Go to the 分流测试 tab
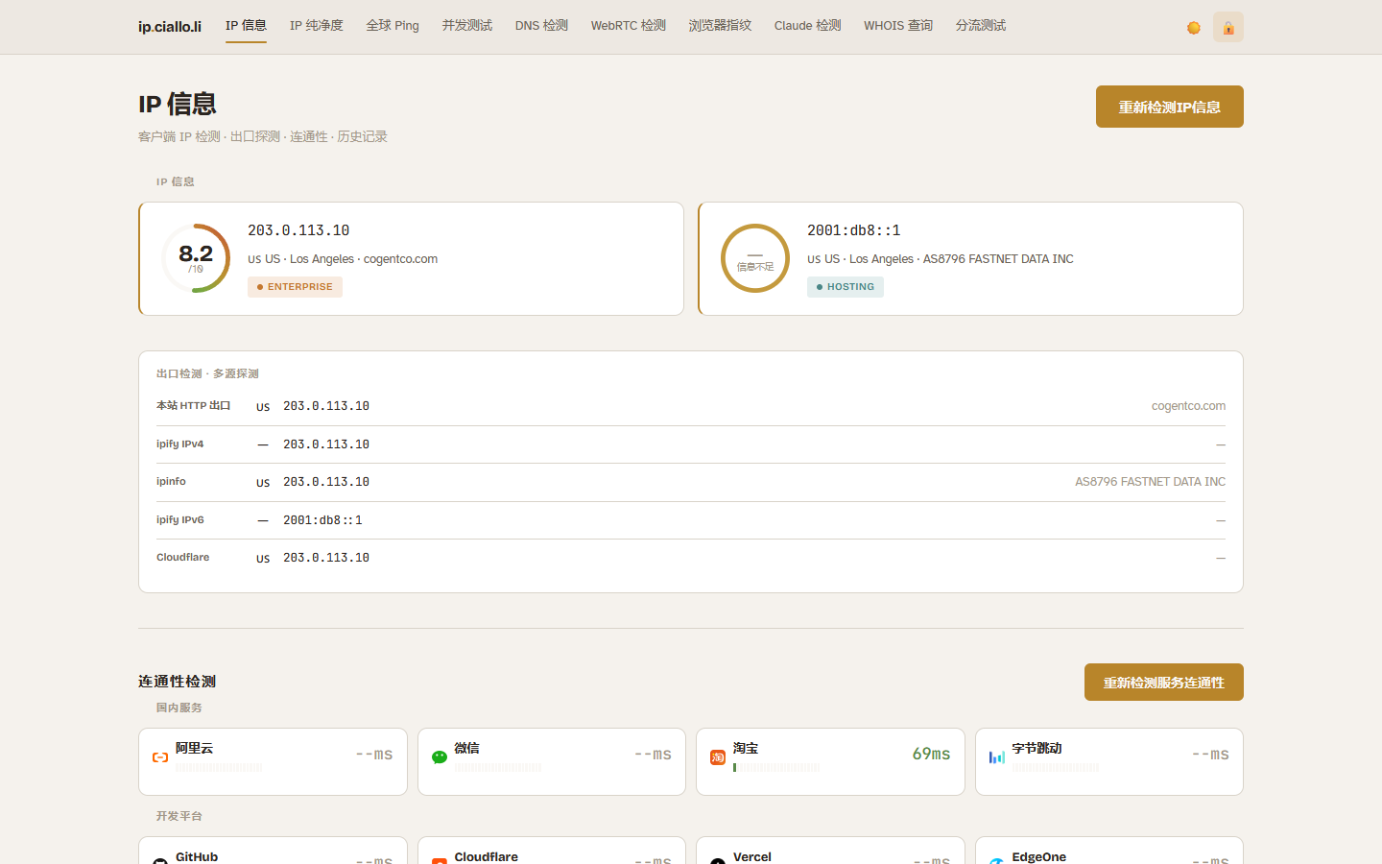Image resolution: width=1382 pixels, height=864 pixels. [x=981, y=26]
